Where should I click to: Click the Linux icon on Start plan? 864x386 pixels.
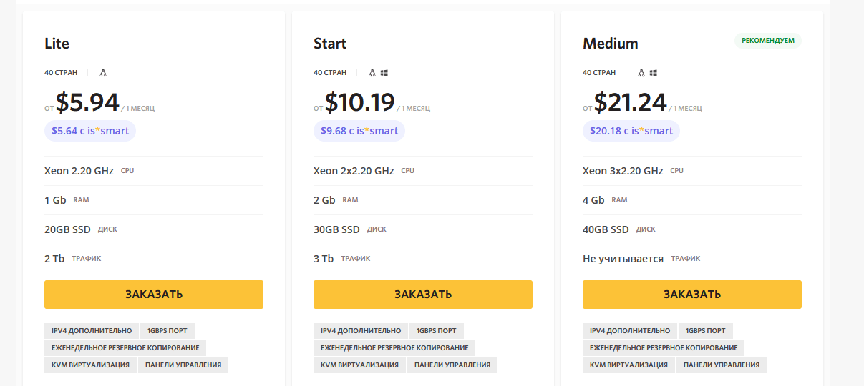tap(372, 73)
